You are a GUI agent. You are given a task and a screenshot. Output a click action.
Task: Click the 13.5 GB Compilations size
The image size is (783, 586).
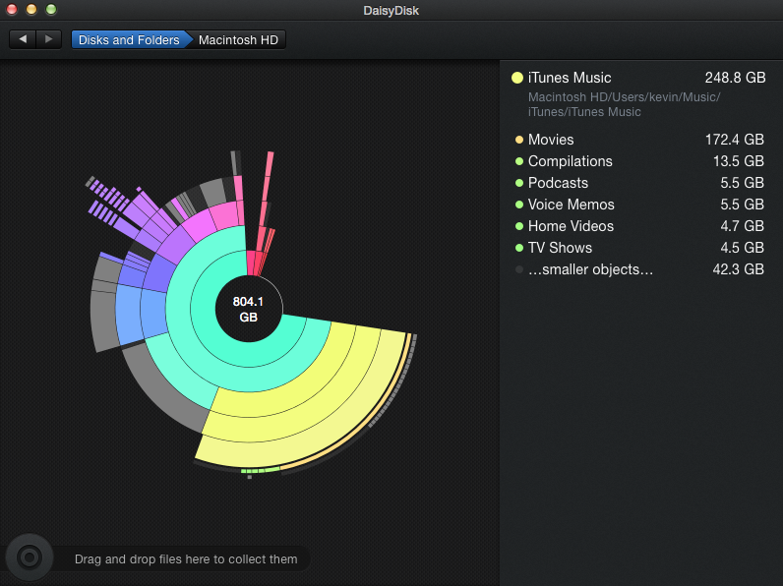click(739, 161)
